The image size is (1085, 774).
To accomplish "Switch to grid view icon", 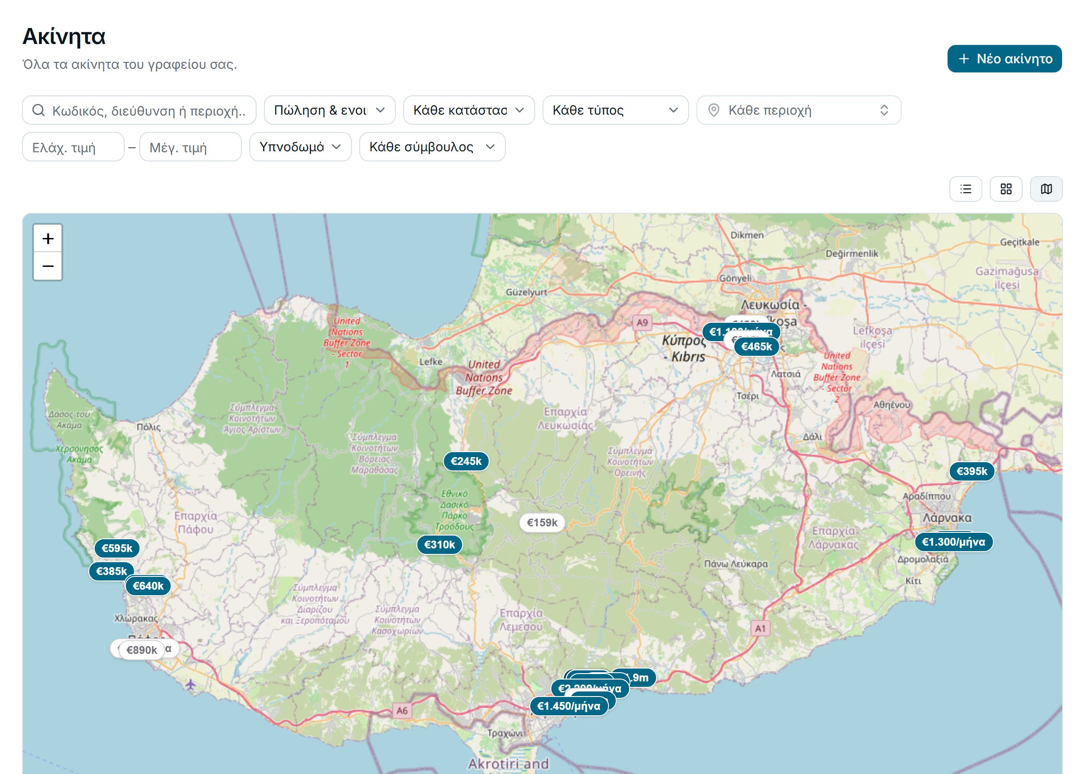I will pyautogui.click(x=1006, y=189).
